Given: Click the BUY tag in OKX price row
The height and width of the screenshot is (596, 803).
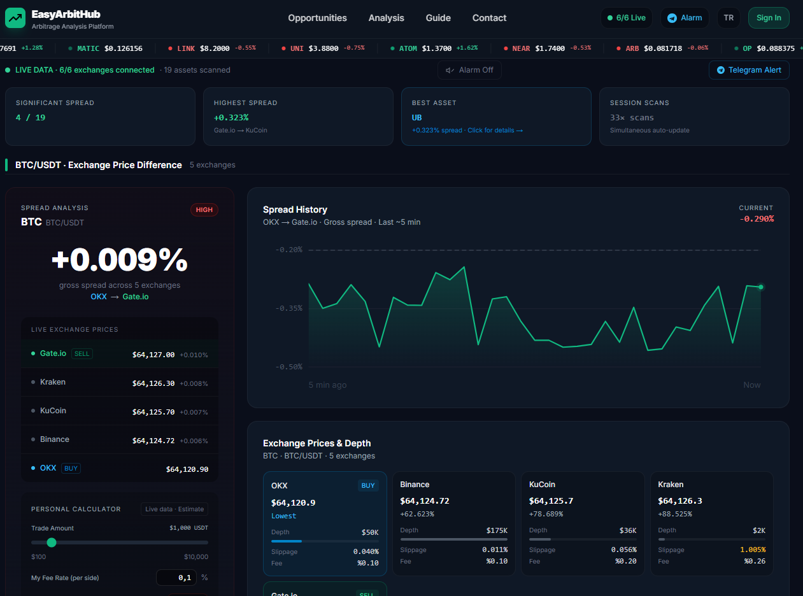Looking at the screenshot, I should (71, 468).
